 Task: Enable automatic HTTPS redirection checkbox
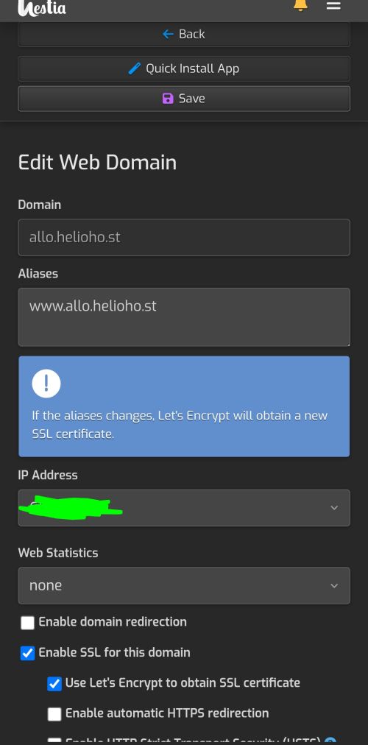54,713
